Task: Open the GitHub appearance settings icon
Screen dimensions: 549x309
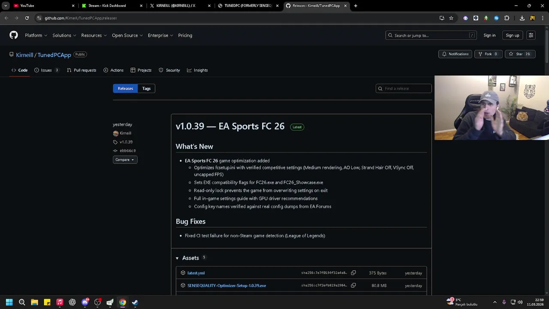Action: (x=531, y=35)
